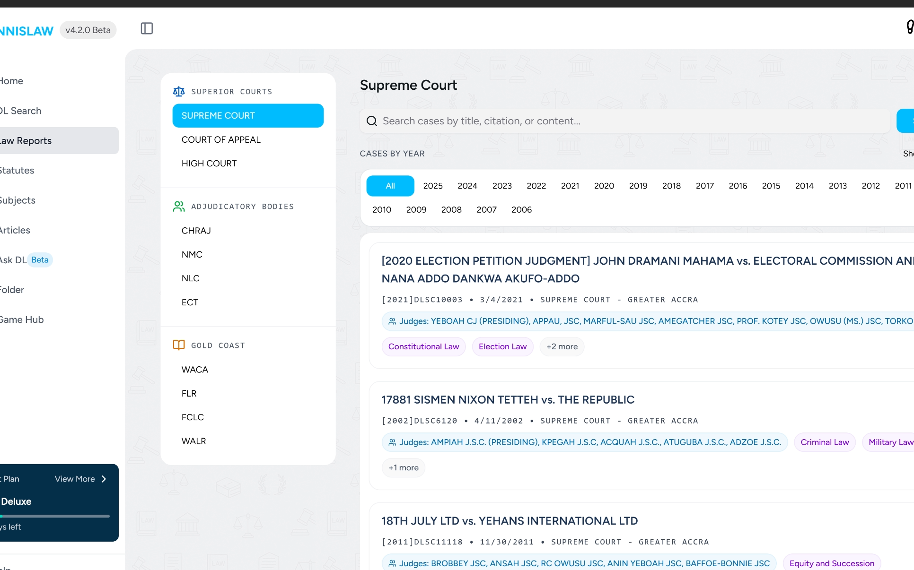
Task: Expand the +2 more tags
Action: (562, 346)
